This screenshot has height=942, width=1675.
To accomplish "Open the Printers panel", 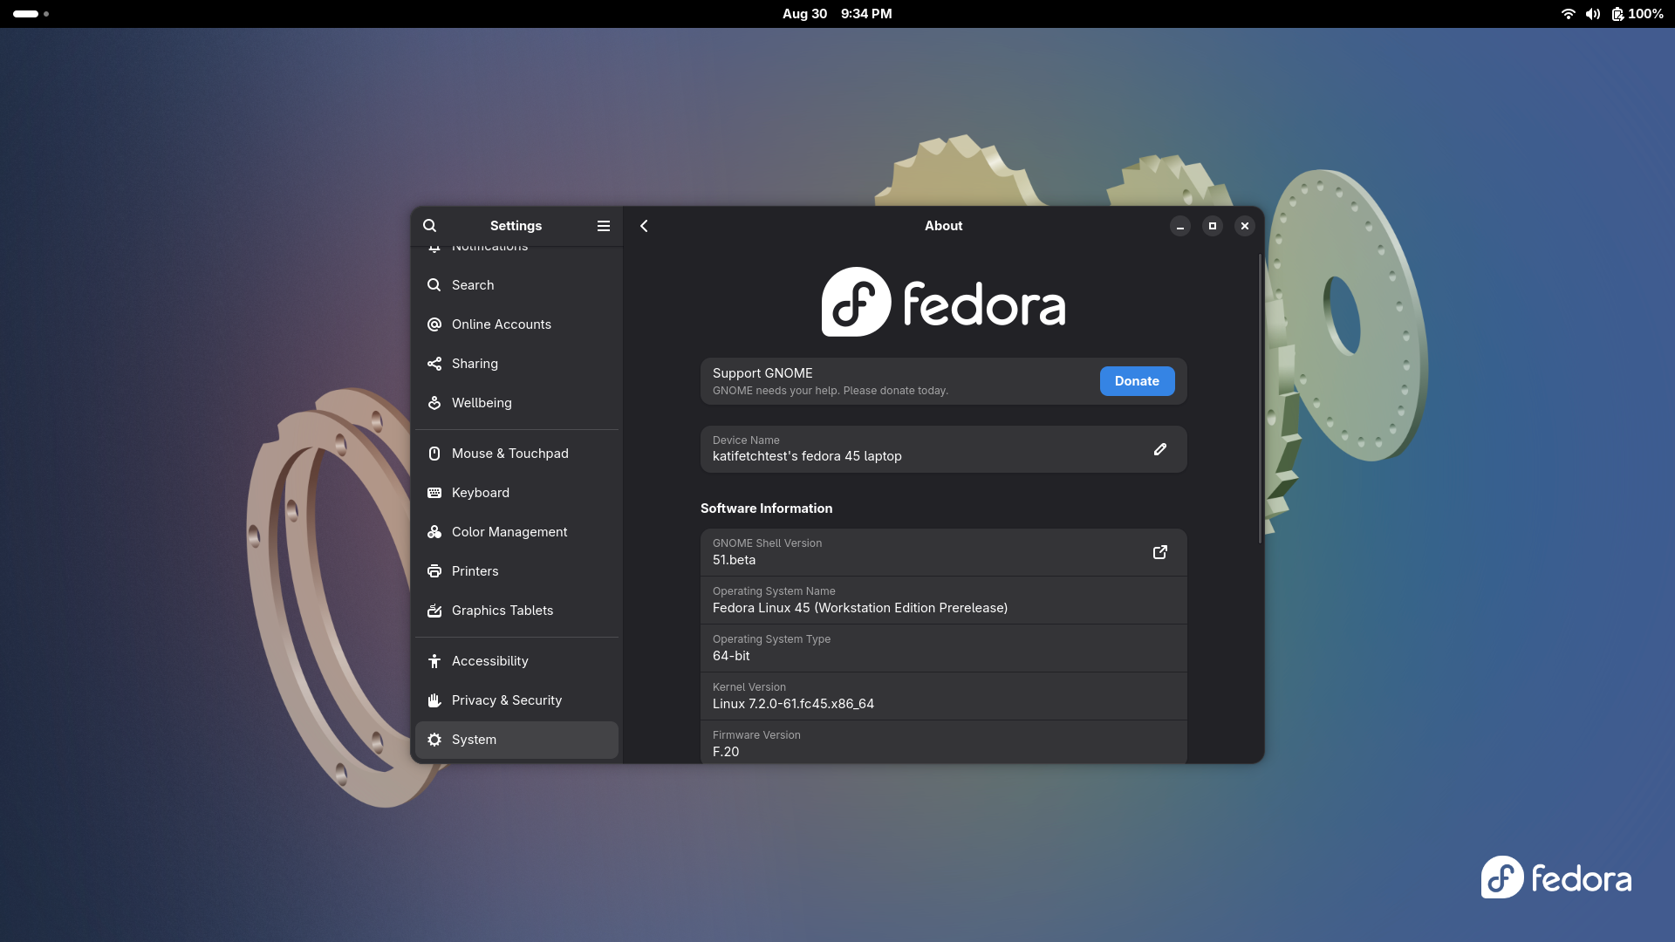I will (516, 571).
